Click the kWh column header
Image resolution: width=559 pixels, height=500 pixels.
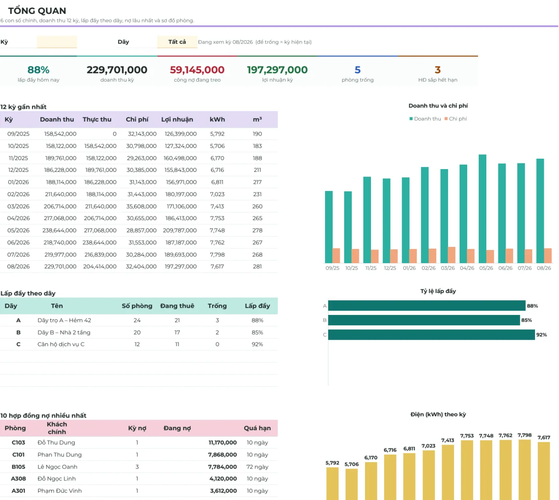click(217, 120)
